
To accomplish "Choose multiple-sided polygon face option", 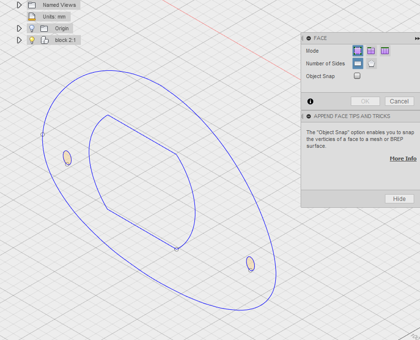I will (371, 63).
